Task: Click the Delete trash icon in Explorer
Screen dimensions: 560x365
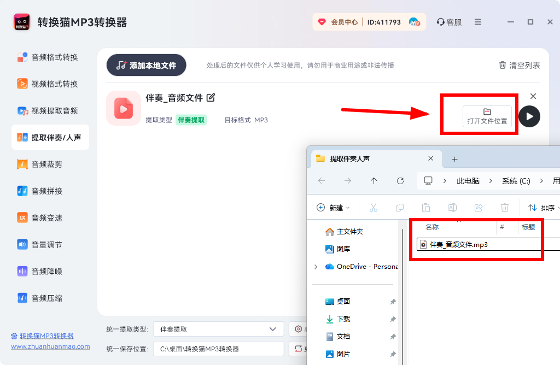Action: tap(505, 208)
